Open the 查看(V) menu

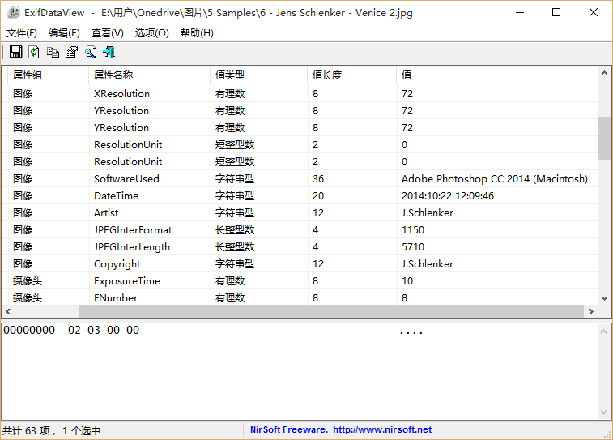[108, 33]
